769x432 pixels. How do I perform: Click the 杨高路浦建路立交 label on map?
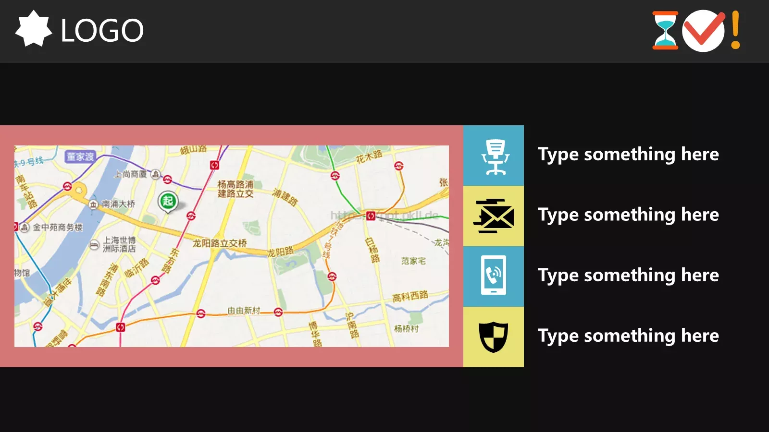[236, 189]
